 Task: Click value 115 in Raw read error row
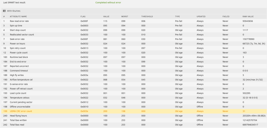pyautogui.click(x=105, y=21)
